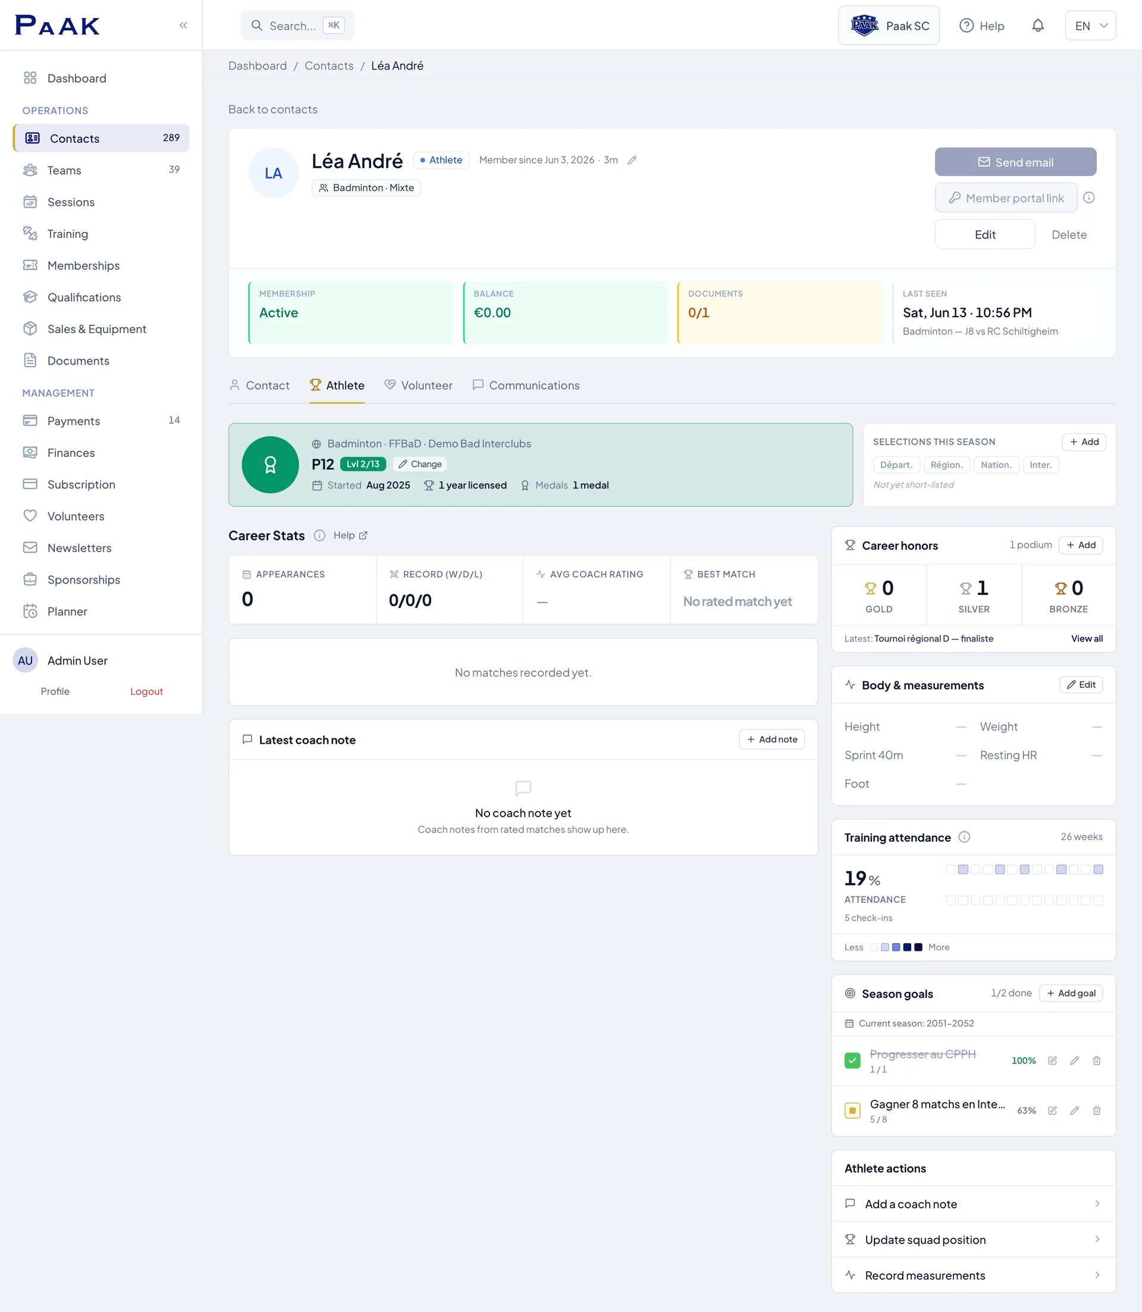Click the second-week attendance square in the top row

963,869
